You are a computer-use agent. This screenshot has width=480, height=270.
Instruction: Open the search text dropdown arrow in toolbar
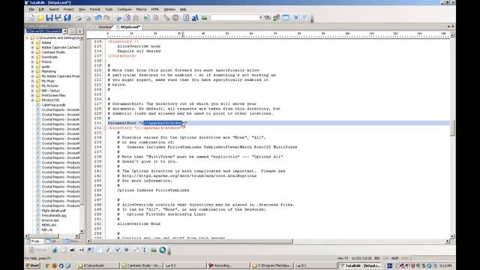point(261,18)
